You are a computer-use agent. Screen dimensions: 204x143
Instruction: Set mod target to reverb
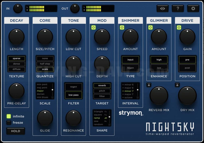coord(102,85)
